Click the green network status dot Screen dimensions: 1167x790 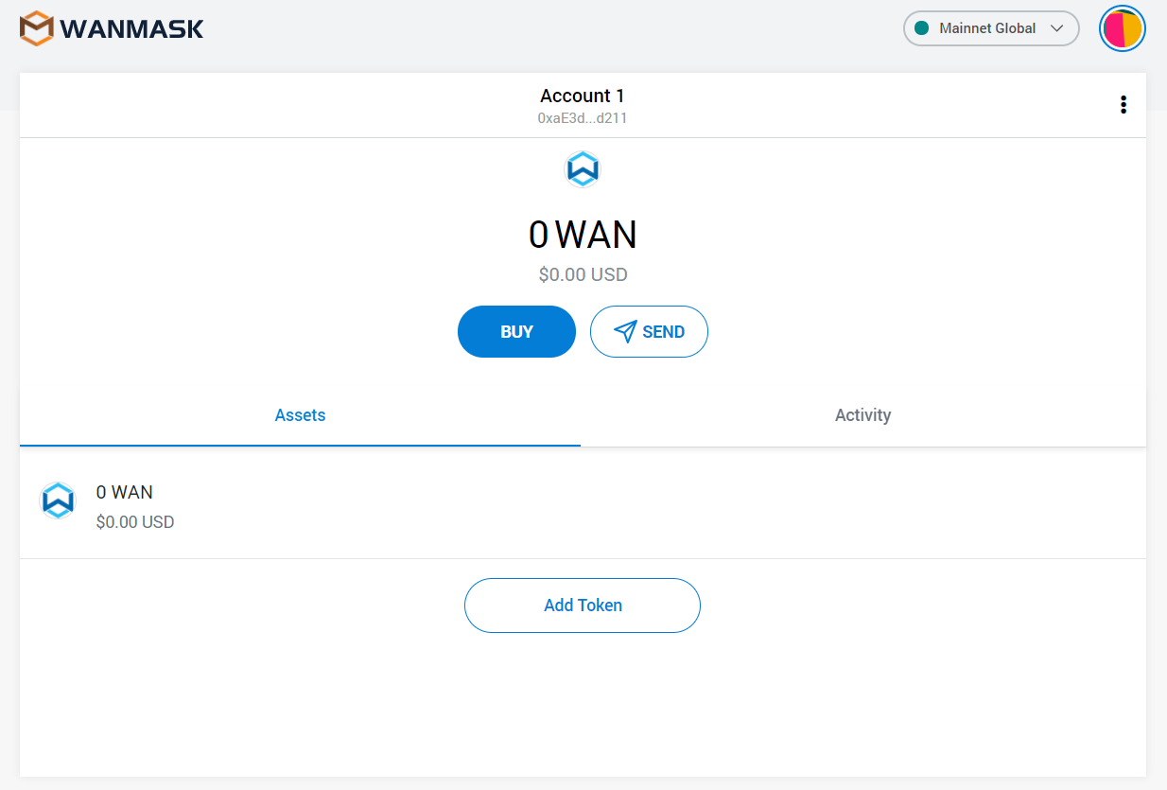tap(921, 28)
